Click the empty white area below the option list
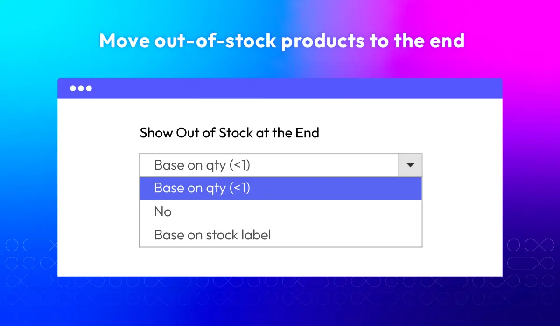The width and height of the screenshot is (560, 326). (280, 261)
